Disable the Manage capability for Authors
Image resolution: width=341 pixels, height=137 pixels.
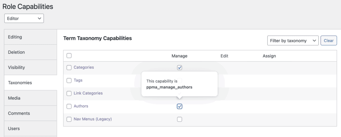pos(179,106)
